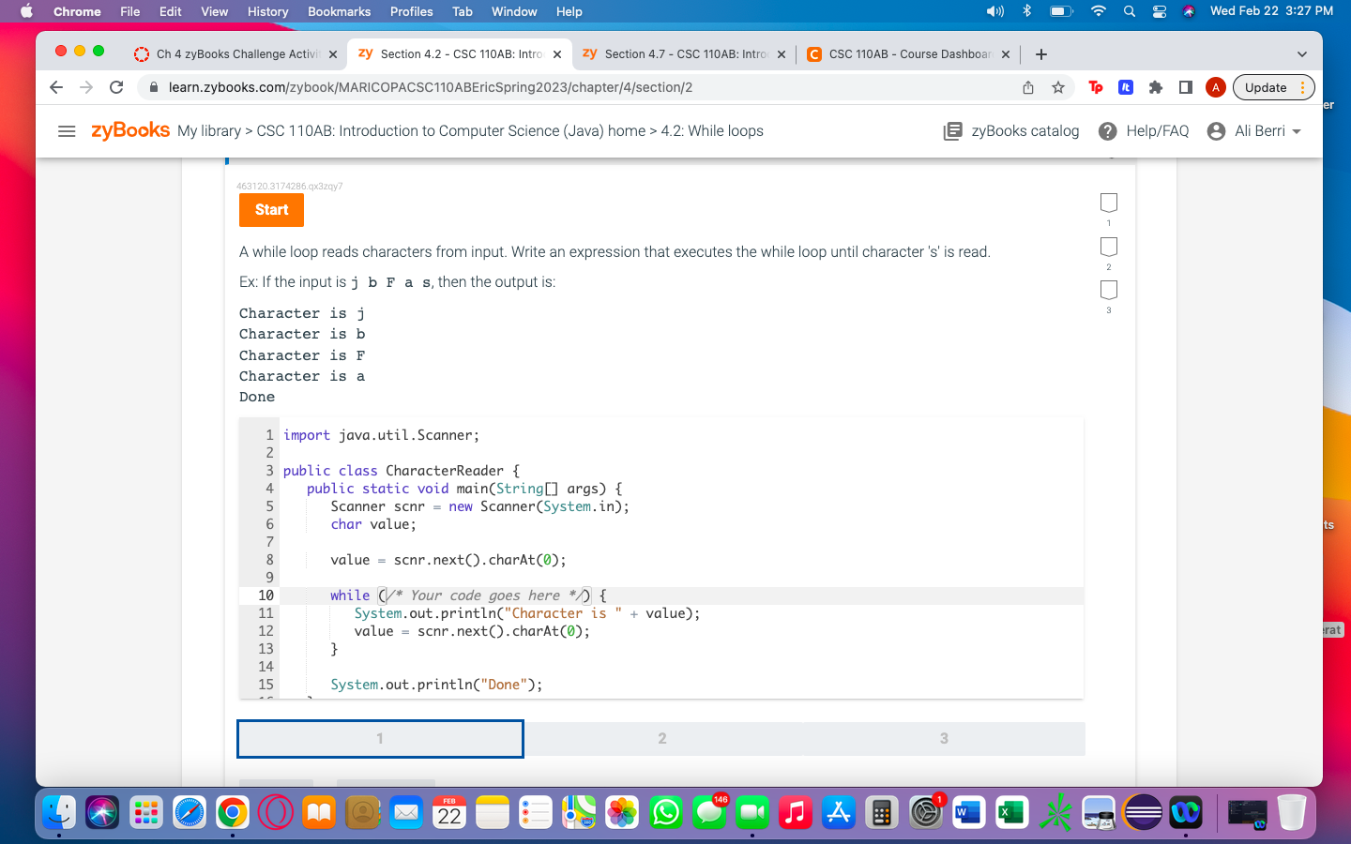The image size is (1351, 844).
Task: Open the History menu
Action: 267,11
